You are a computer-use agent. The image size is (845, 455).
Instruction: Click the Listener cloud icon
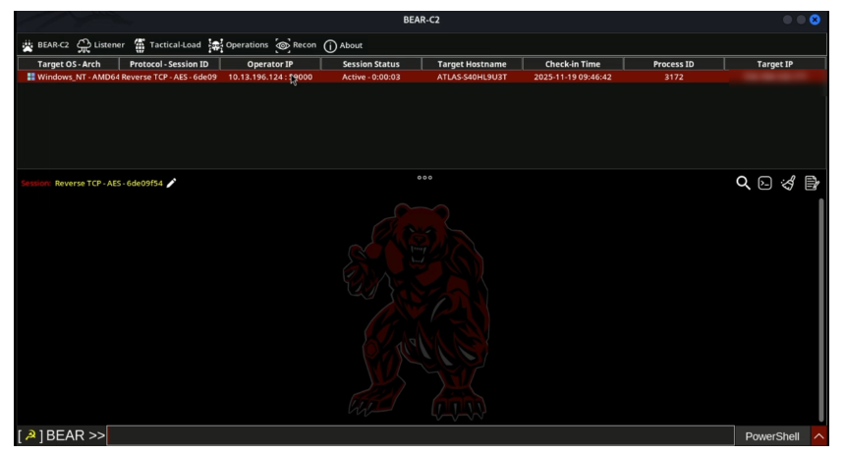[x=84, y=46]
